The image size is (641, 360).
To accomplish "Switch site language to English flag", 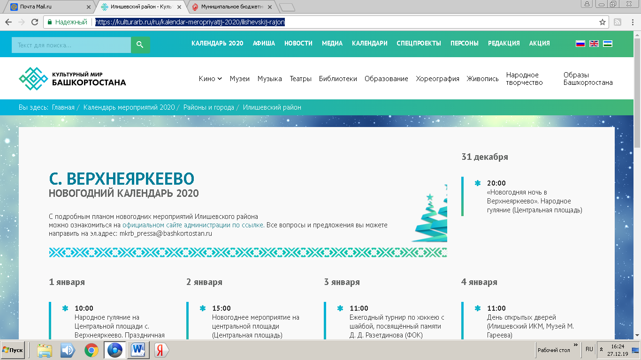I will [594, 44].
